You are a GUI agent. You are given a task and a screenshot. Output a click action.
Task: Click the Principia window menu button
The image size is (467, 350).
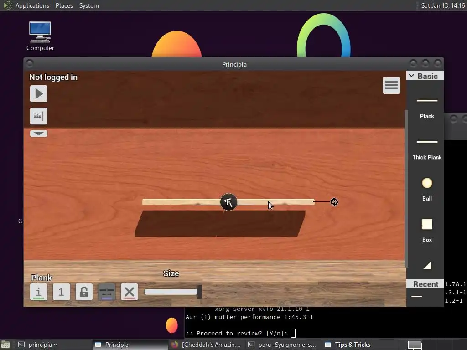point(30,63)
